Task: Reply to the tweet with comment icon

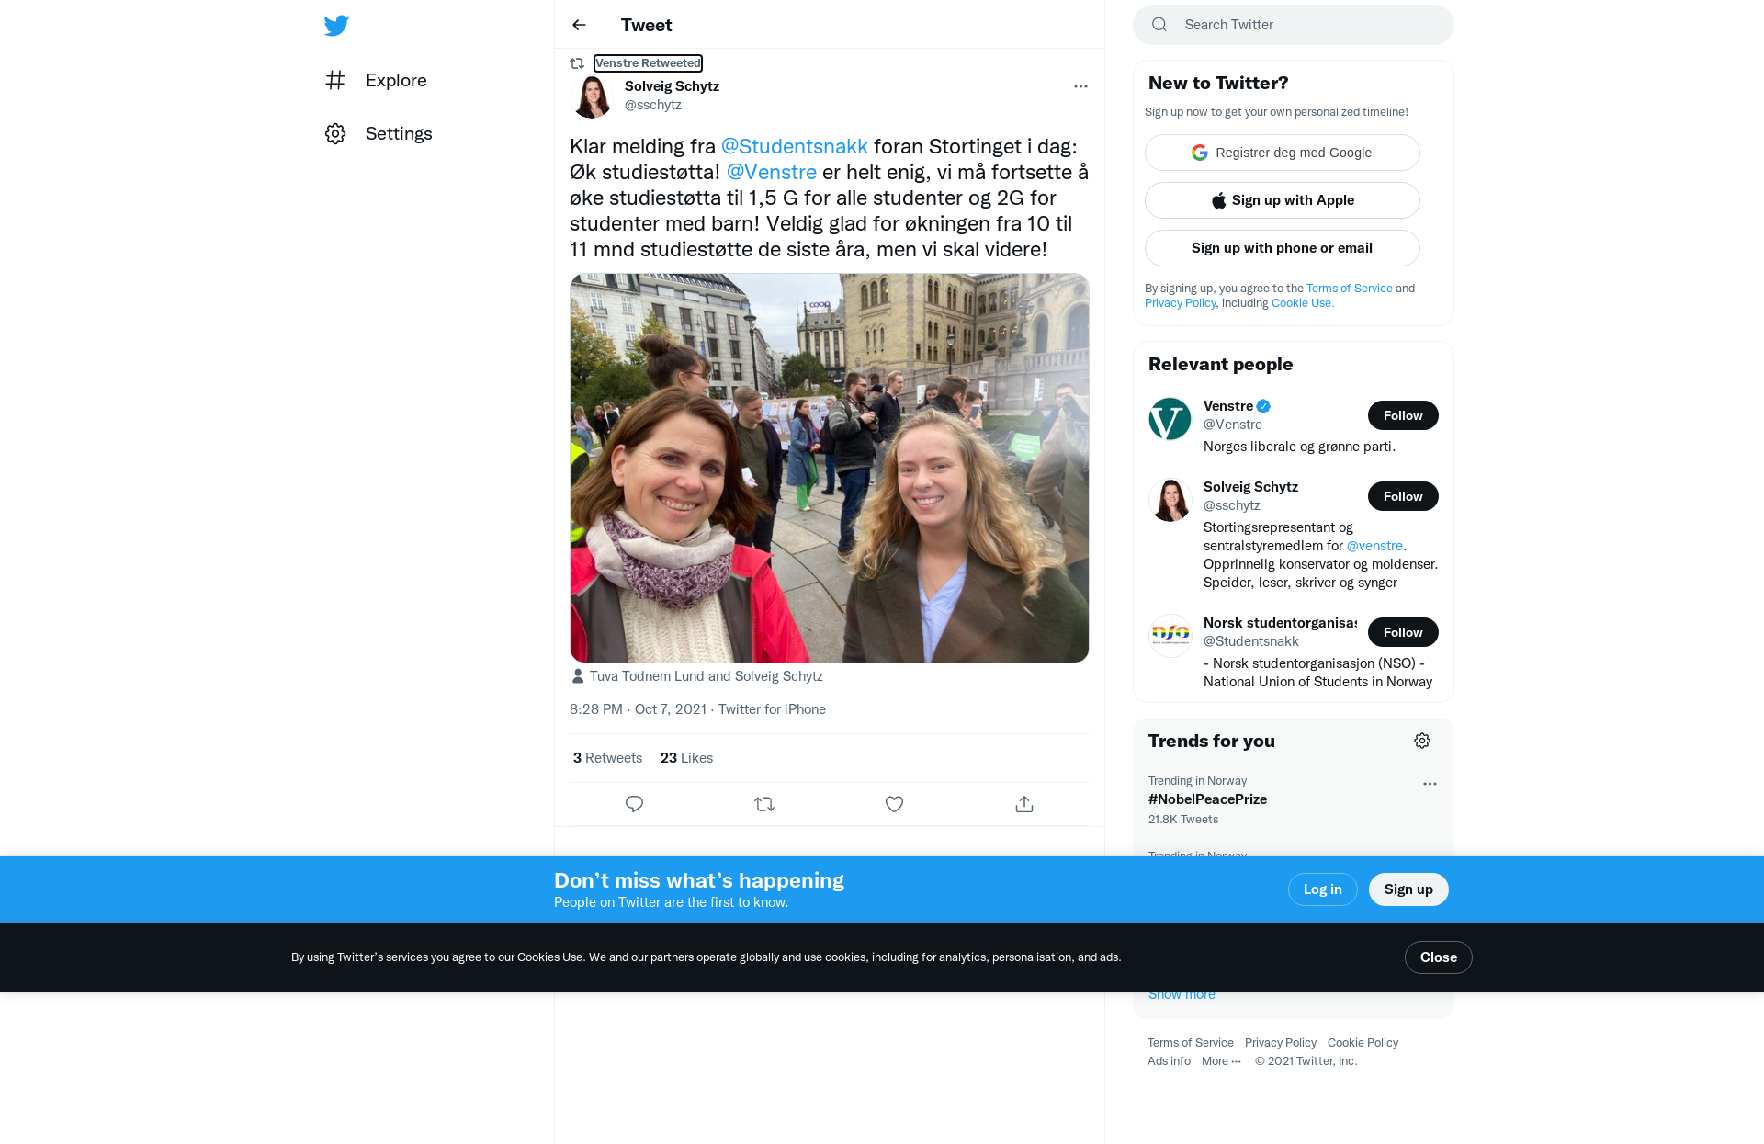Action: [x=634, y=804]
